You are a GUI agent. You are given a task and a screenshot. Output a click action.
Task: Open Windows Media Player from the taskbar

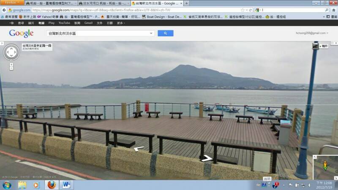click(x=36, y=185)
